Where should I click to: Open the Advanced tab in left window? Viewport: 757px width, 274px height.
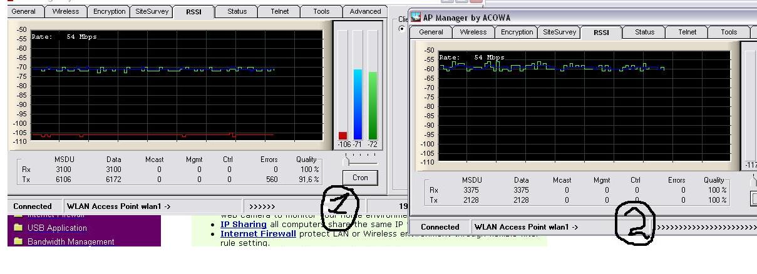[365, 11]
